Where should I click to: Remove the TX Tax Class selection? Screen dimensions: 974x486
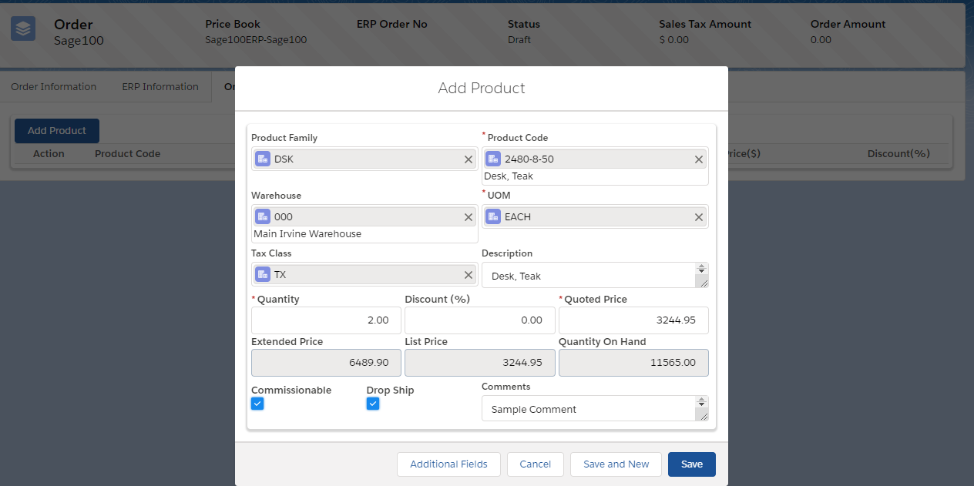click(x=469, y=275)
